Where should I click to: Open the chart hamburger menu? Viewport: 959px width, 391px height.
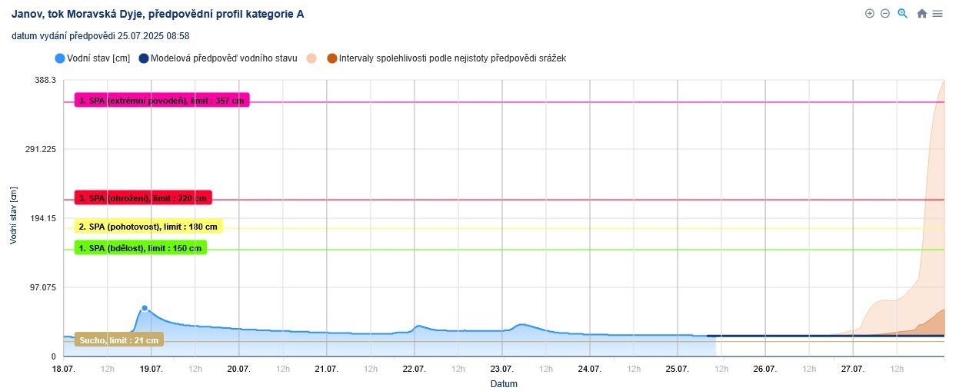[x=937, y=13]
